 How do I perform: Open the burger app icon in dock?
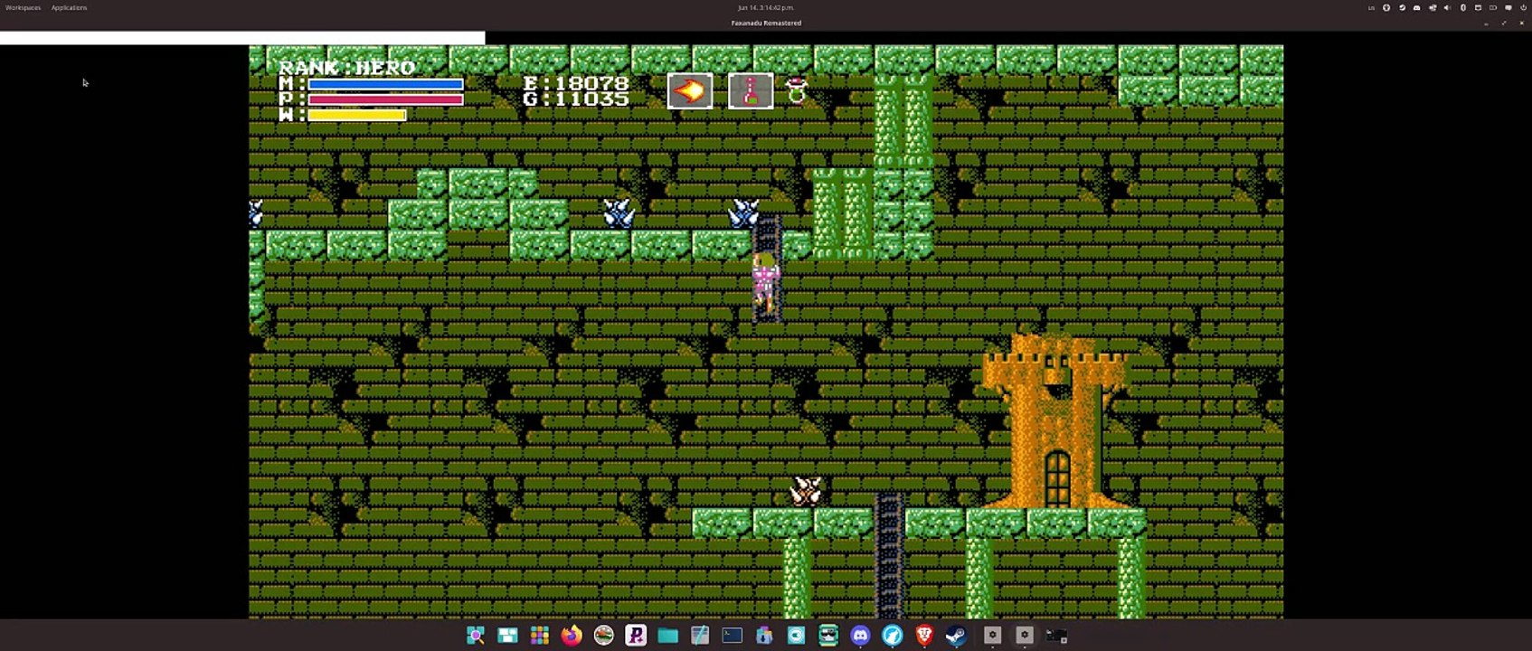(x=603, y=636)
